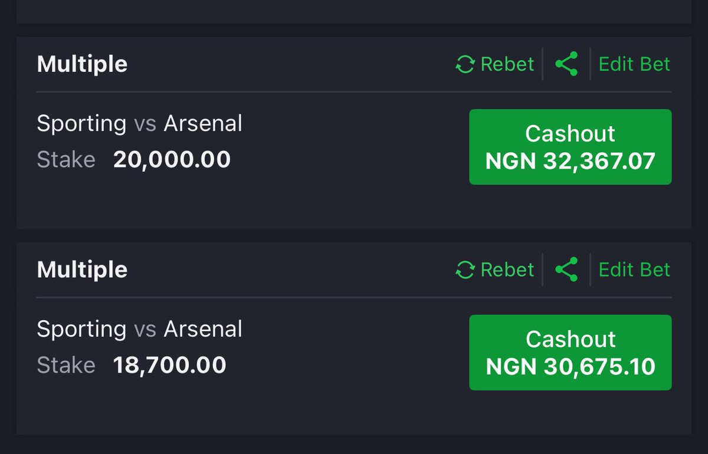
Task: Tap the share icon on the 18,700.00 stake bet
Action: 566,269
